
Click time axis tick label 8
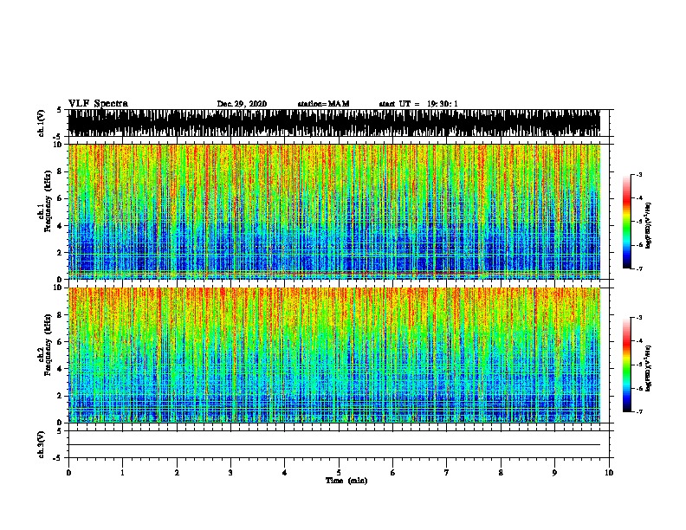(x=501, y=473)
